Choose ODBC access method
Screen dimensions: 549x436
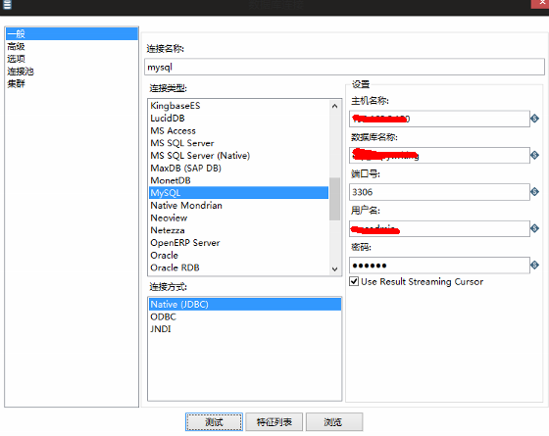point(245,316)
